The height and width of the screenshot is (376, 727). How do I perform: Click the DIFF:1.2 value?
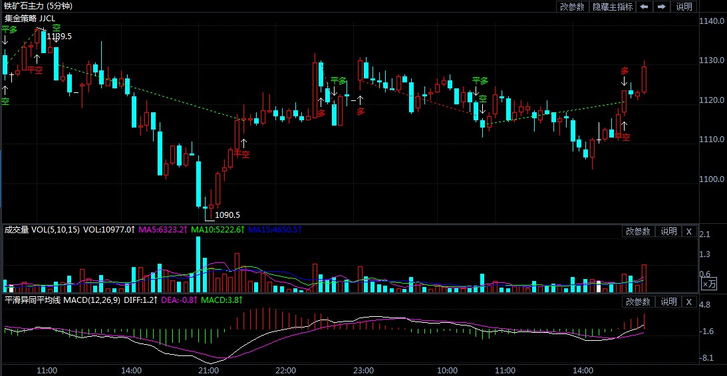140,300
